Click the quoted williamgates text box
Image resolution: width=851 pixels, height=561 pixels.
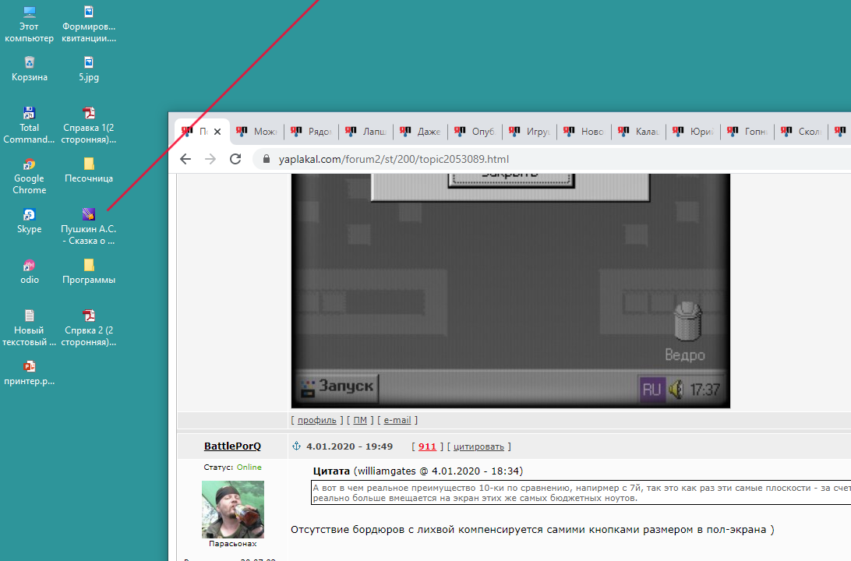581,492
